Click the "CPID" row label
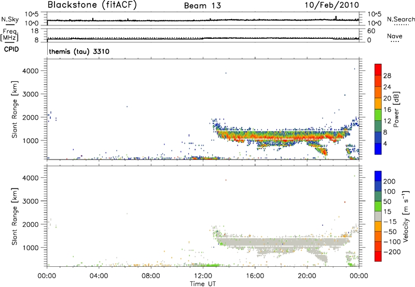 (x=11, y=49)
